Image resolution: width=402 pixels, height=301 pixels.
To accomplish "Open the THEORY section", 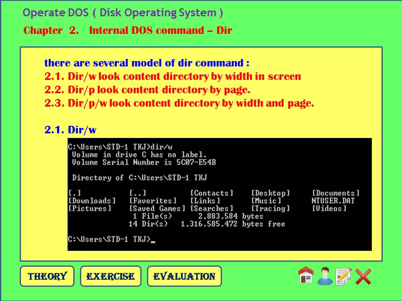I will click(x=47, y=276).
